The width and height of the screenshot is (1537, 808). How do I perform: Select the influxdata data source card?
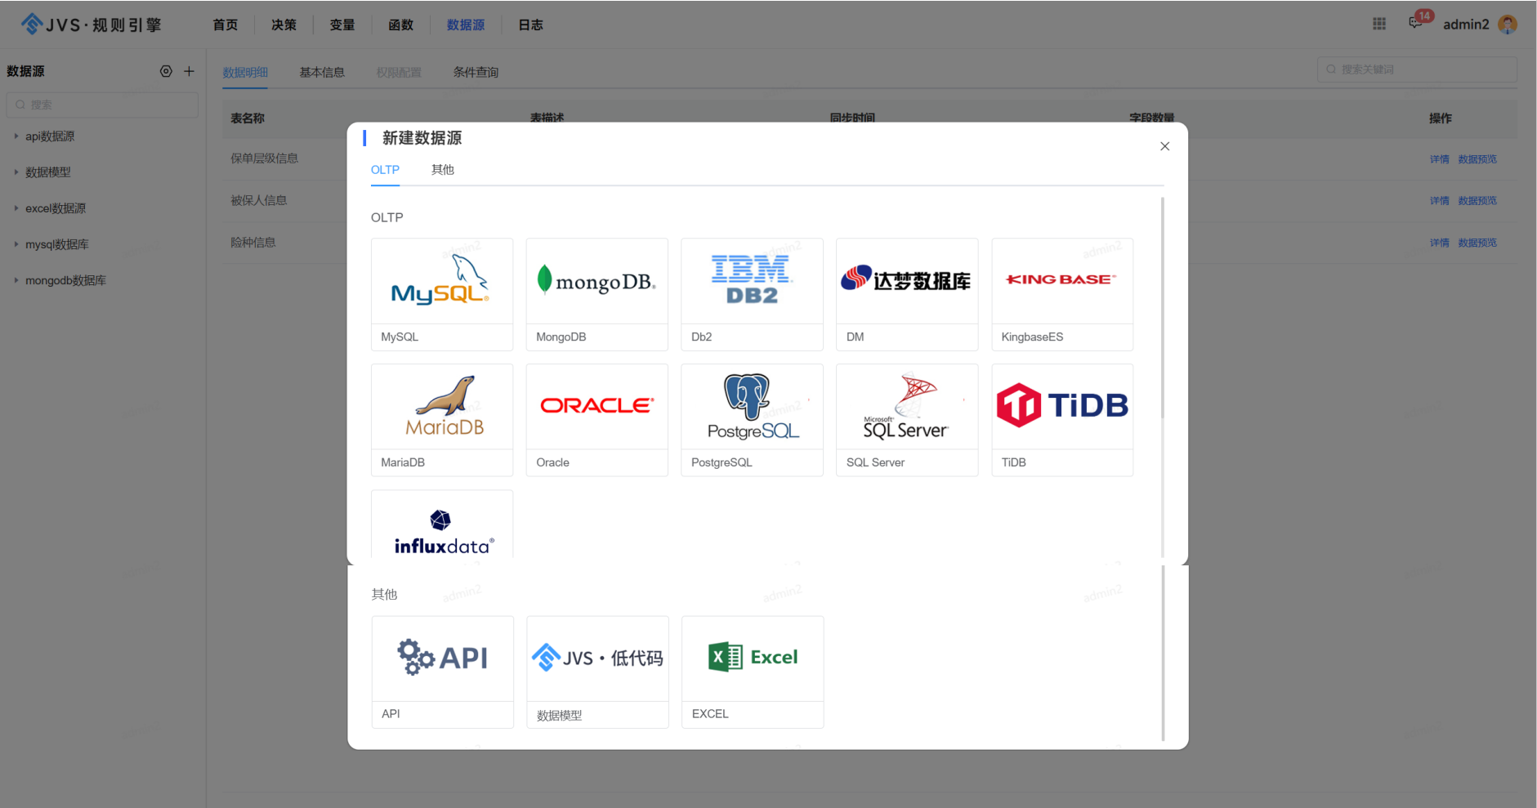pyautogui.click(x=442, y=525)
